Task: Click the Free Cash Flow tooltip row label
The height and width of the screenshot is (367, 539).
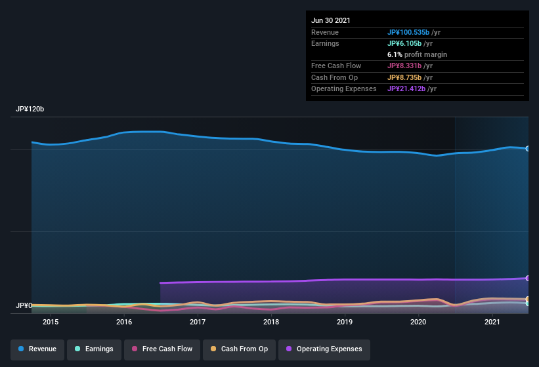Action: 336,66
